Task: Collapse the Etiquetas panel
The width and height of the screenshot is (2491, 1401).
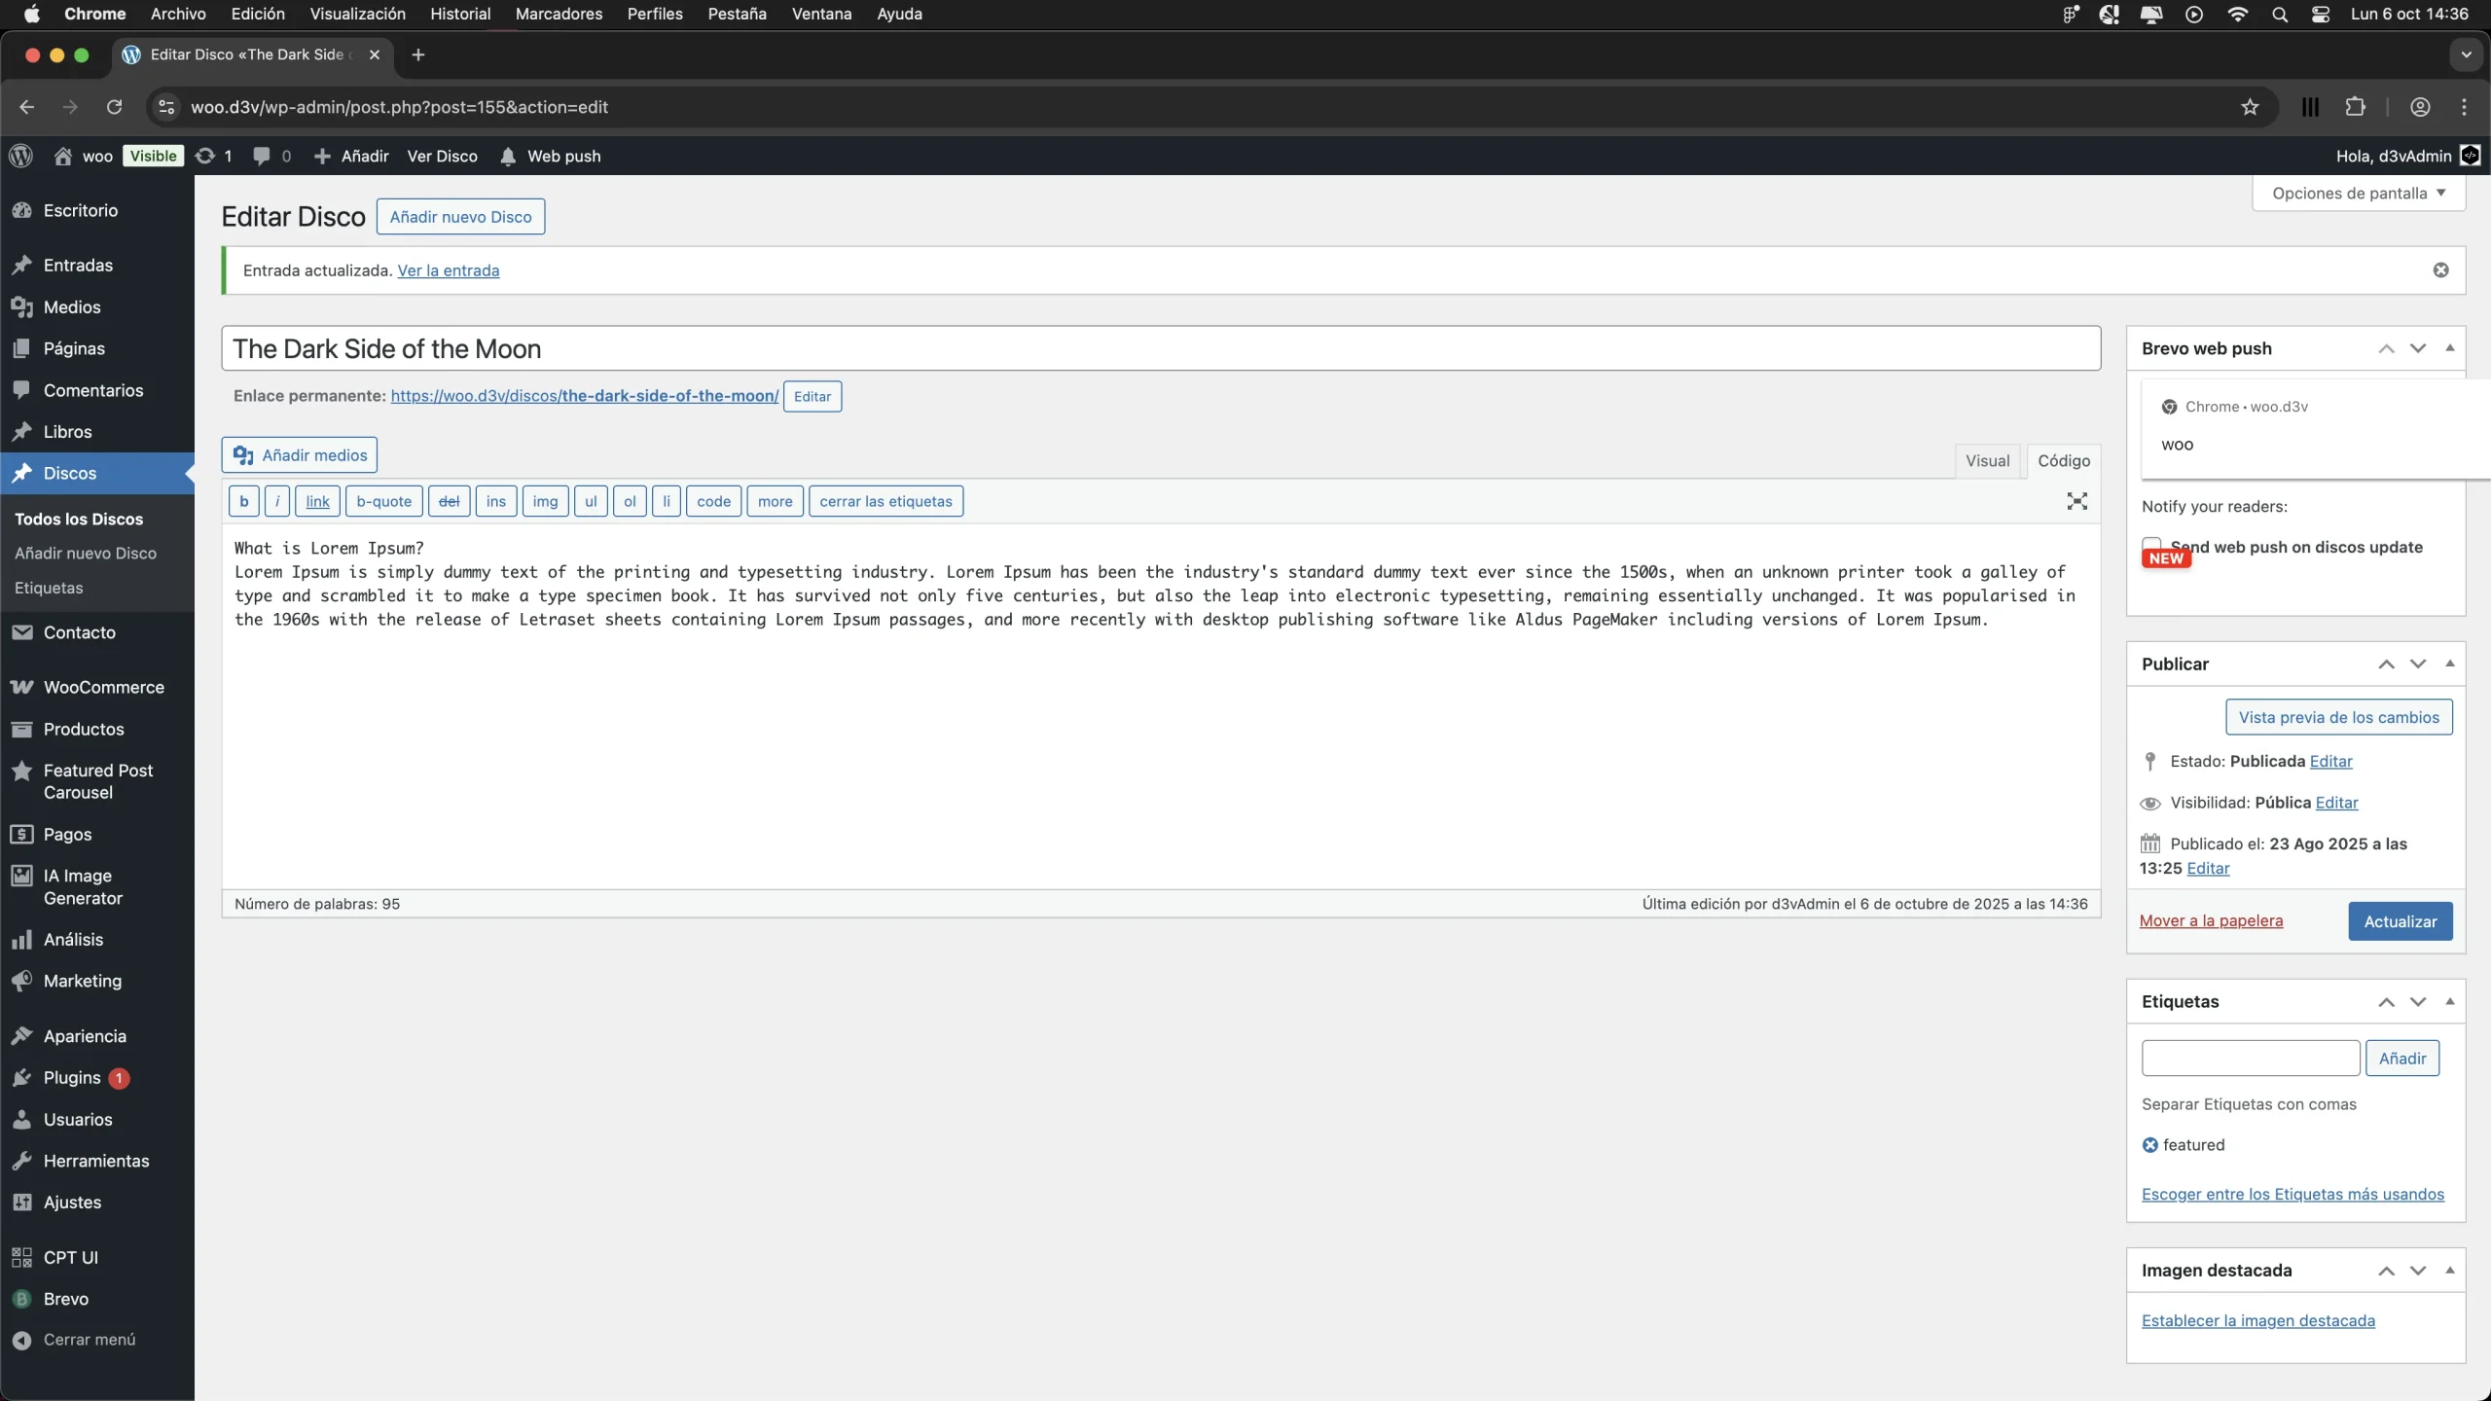Action: [2450, 1001]
